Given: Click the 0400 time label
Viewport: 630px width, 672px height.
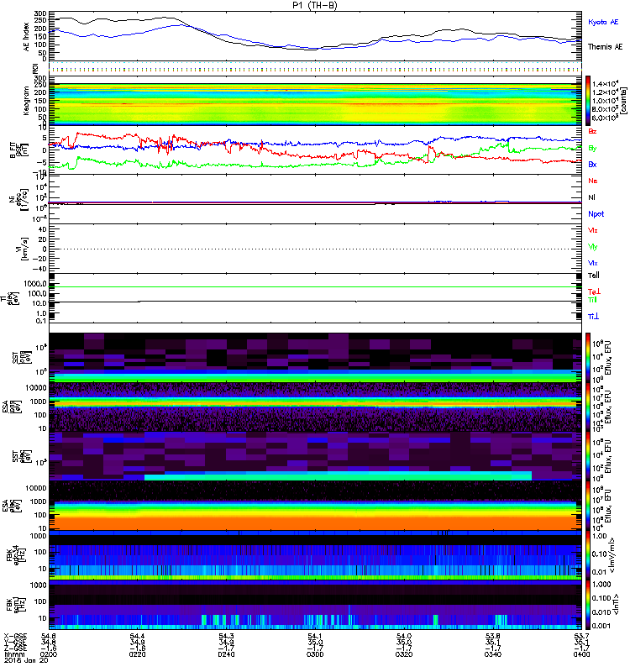Looking at the screenshot, I should pyautogui.click(x=581, y=654).
